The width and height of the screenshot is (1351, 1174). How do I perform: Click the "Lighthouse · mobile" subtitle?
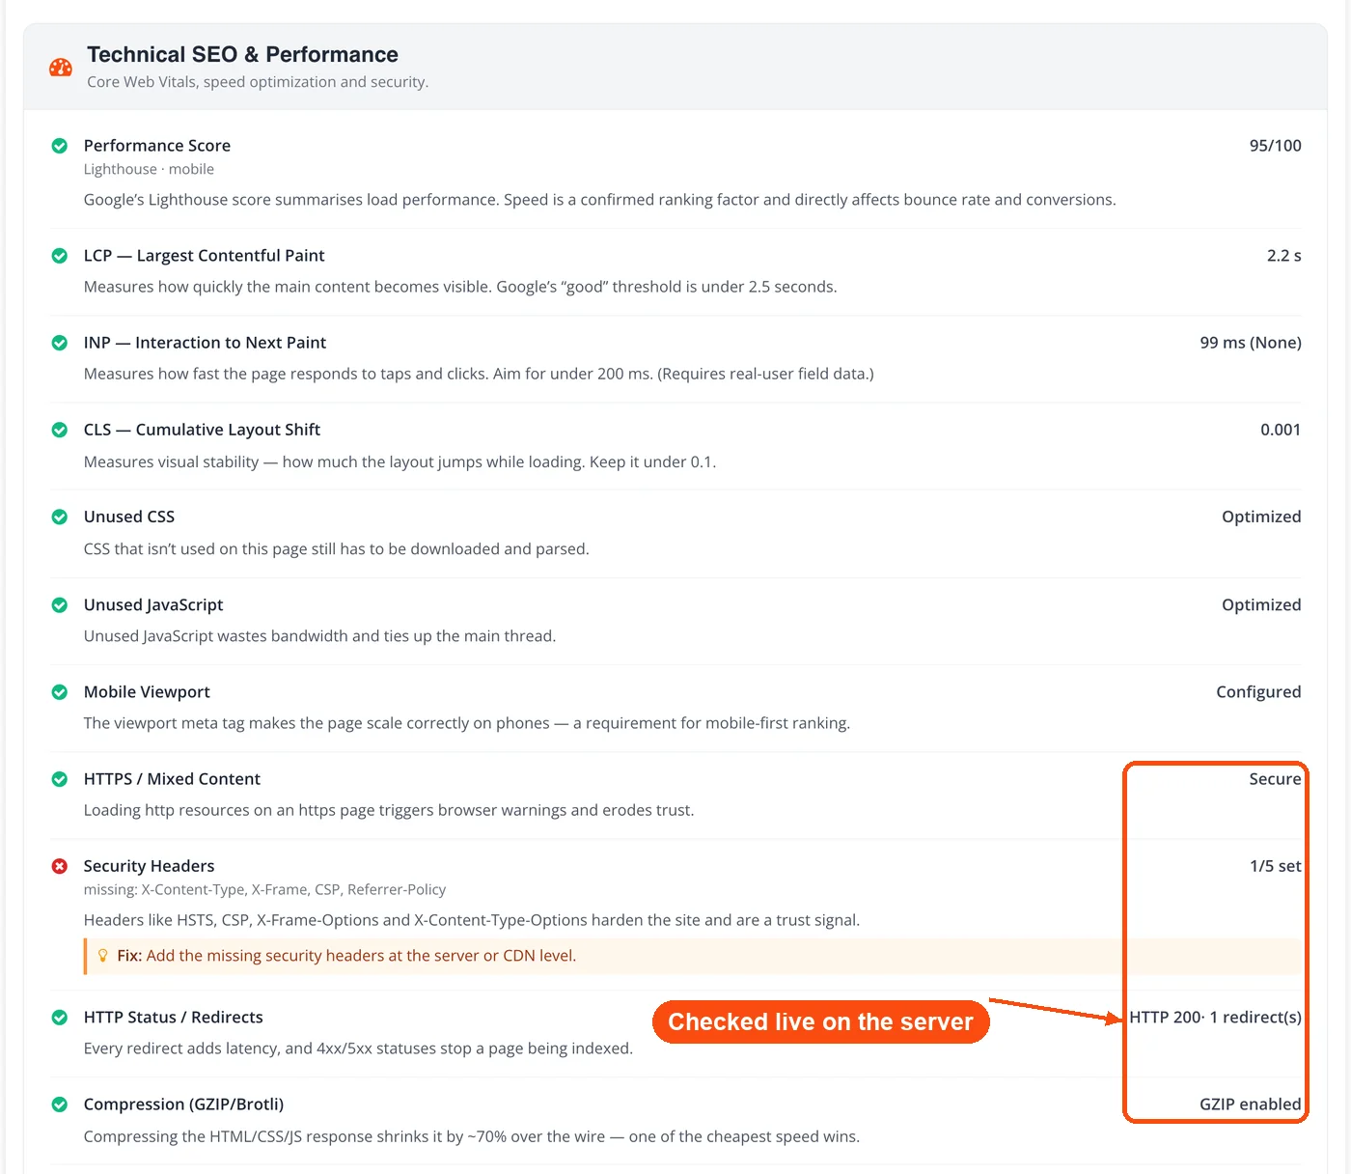pyautogui.click(x=149, y=169)
